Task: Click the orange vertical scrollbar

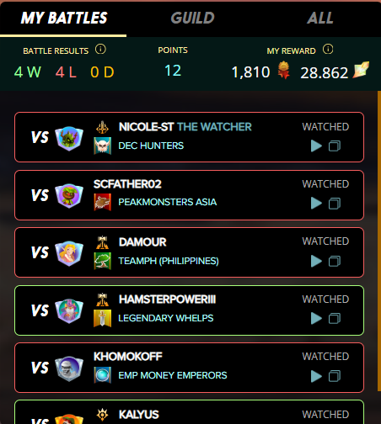Action: click(379, 241)
